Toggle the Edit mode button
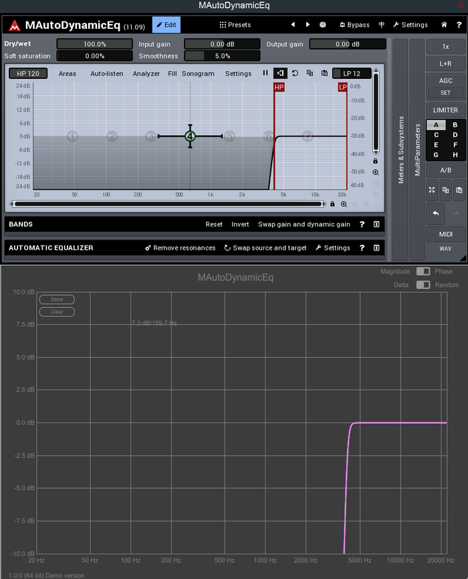Viewport: 468px width, 579px height. 166,25
